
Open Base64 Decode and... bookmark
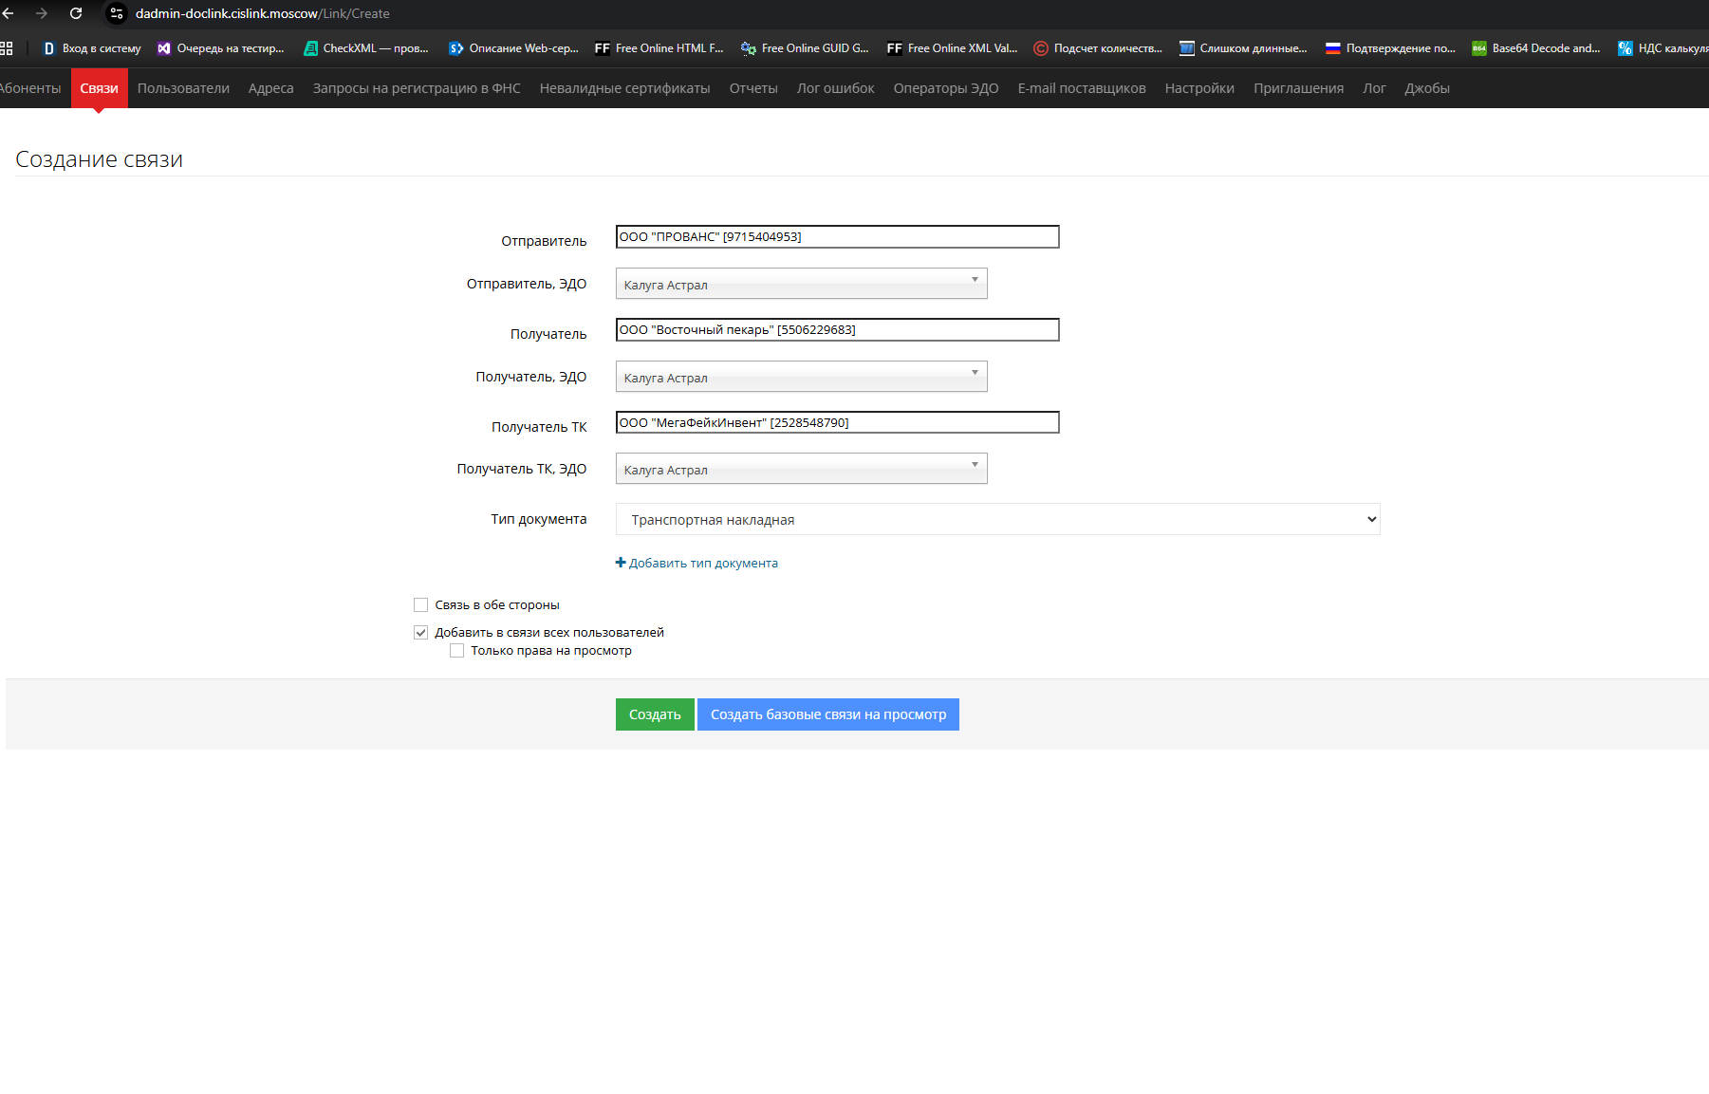tap(1536, 48)
